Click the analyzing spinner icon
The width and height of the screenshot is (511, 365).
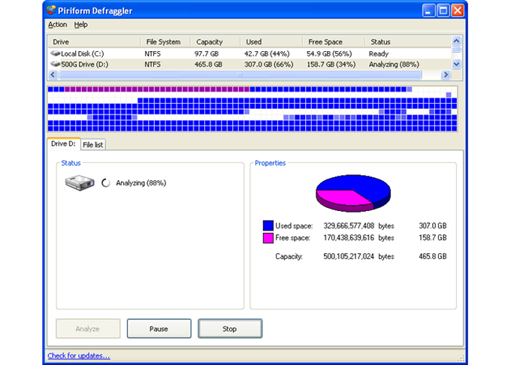point(106,183)
